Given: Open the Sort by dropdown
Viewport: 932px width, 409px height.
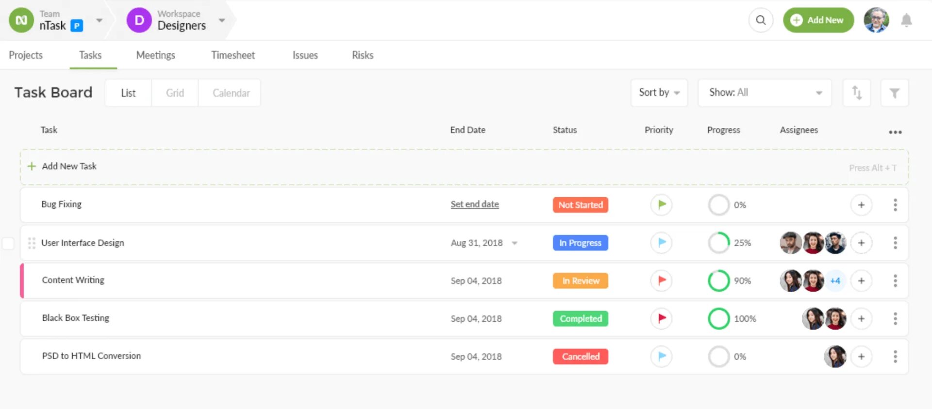Looking at the screenshot, I should coord(659,93).
